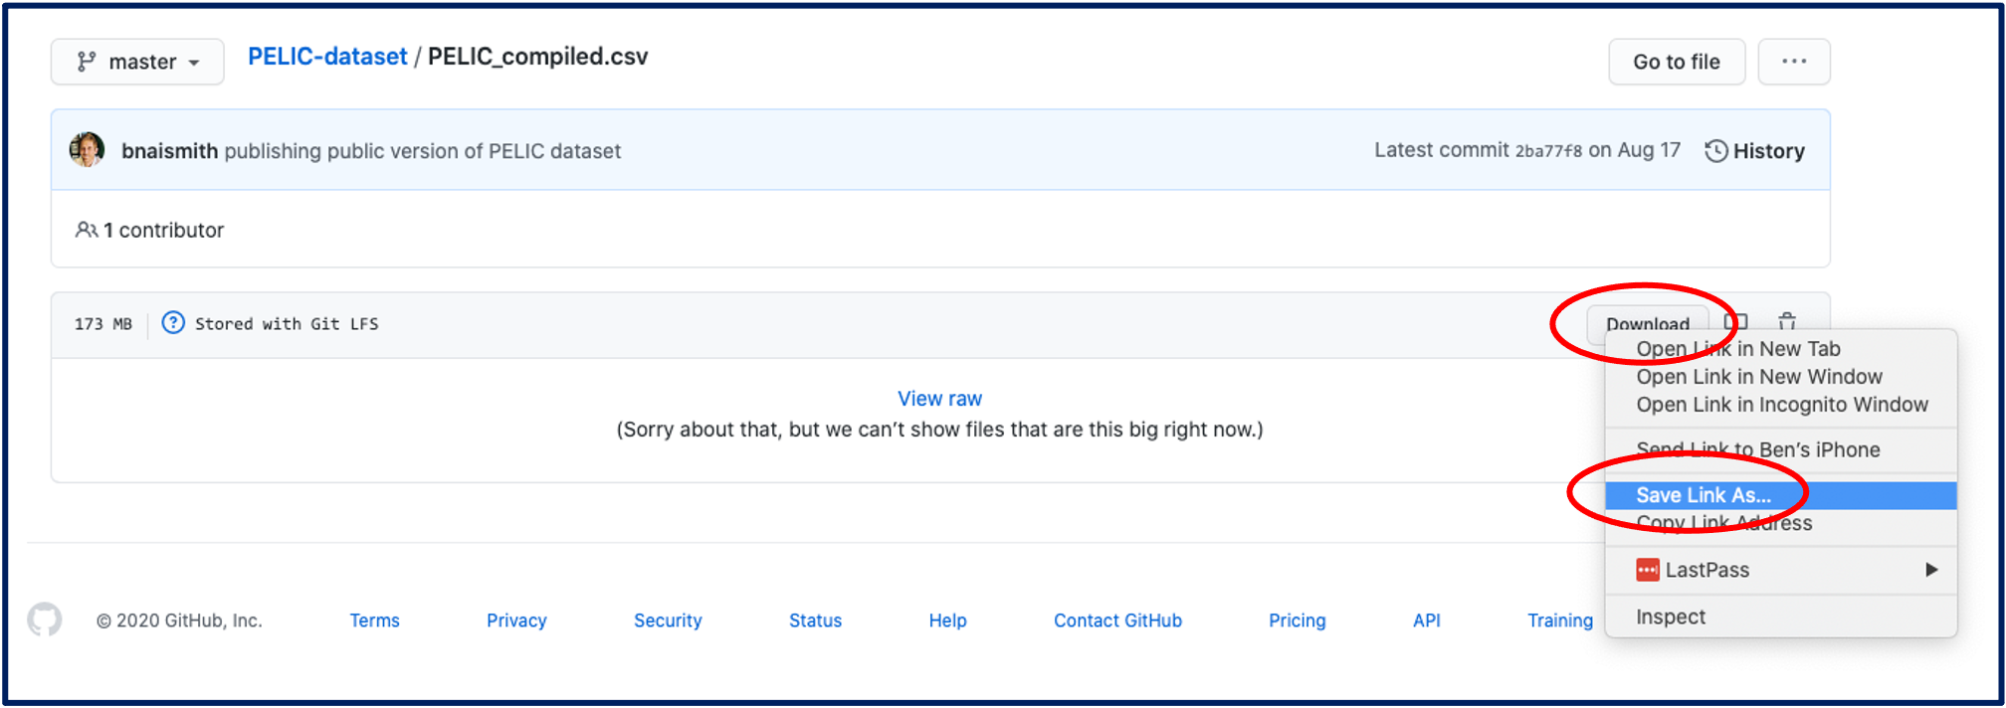Click the GitHub logo in footer
The width and height of the screenshot is (2006, 708).
pyautogui.click(x=45, y=619)
